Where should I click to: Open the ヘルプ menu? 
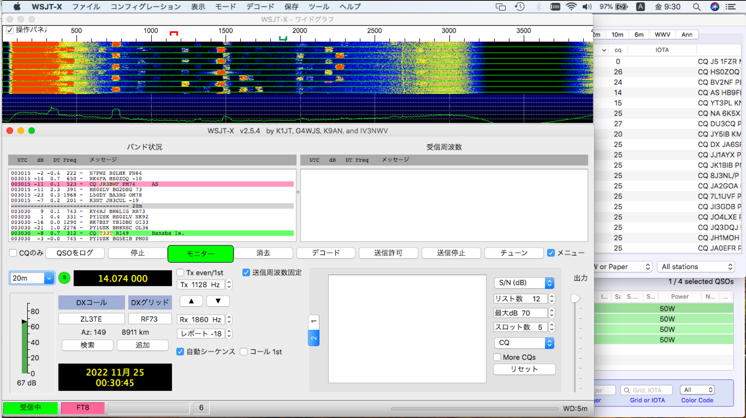tap(350, 6)
